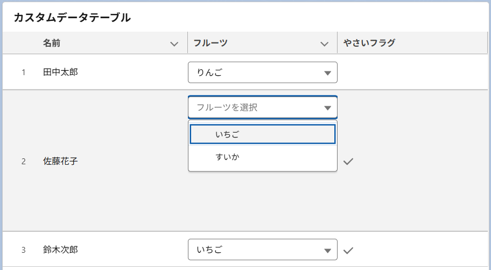
Task: Click the 名前 column header label
Action: [52, 43]
